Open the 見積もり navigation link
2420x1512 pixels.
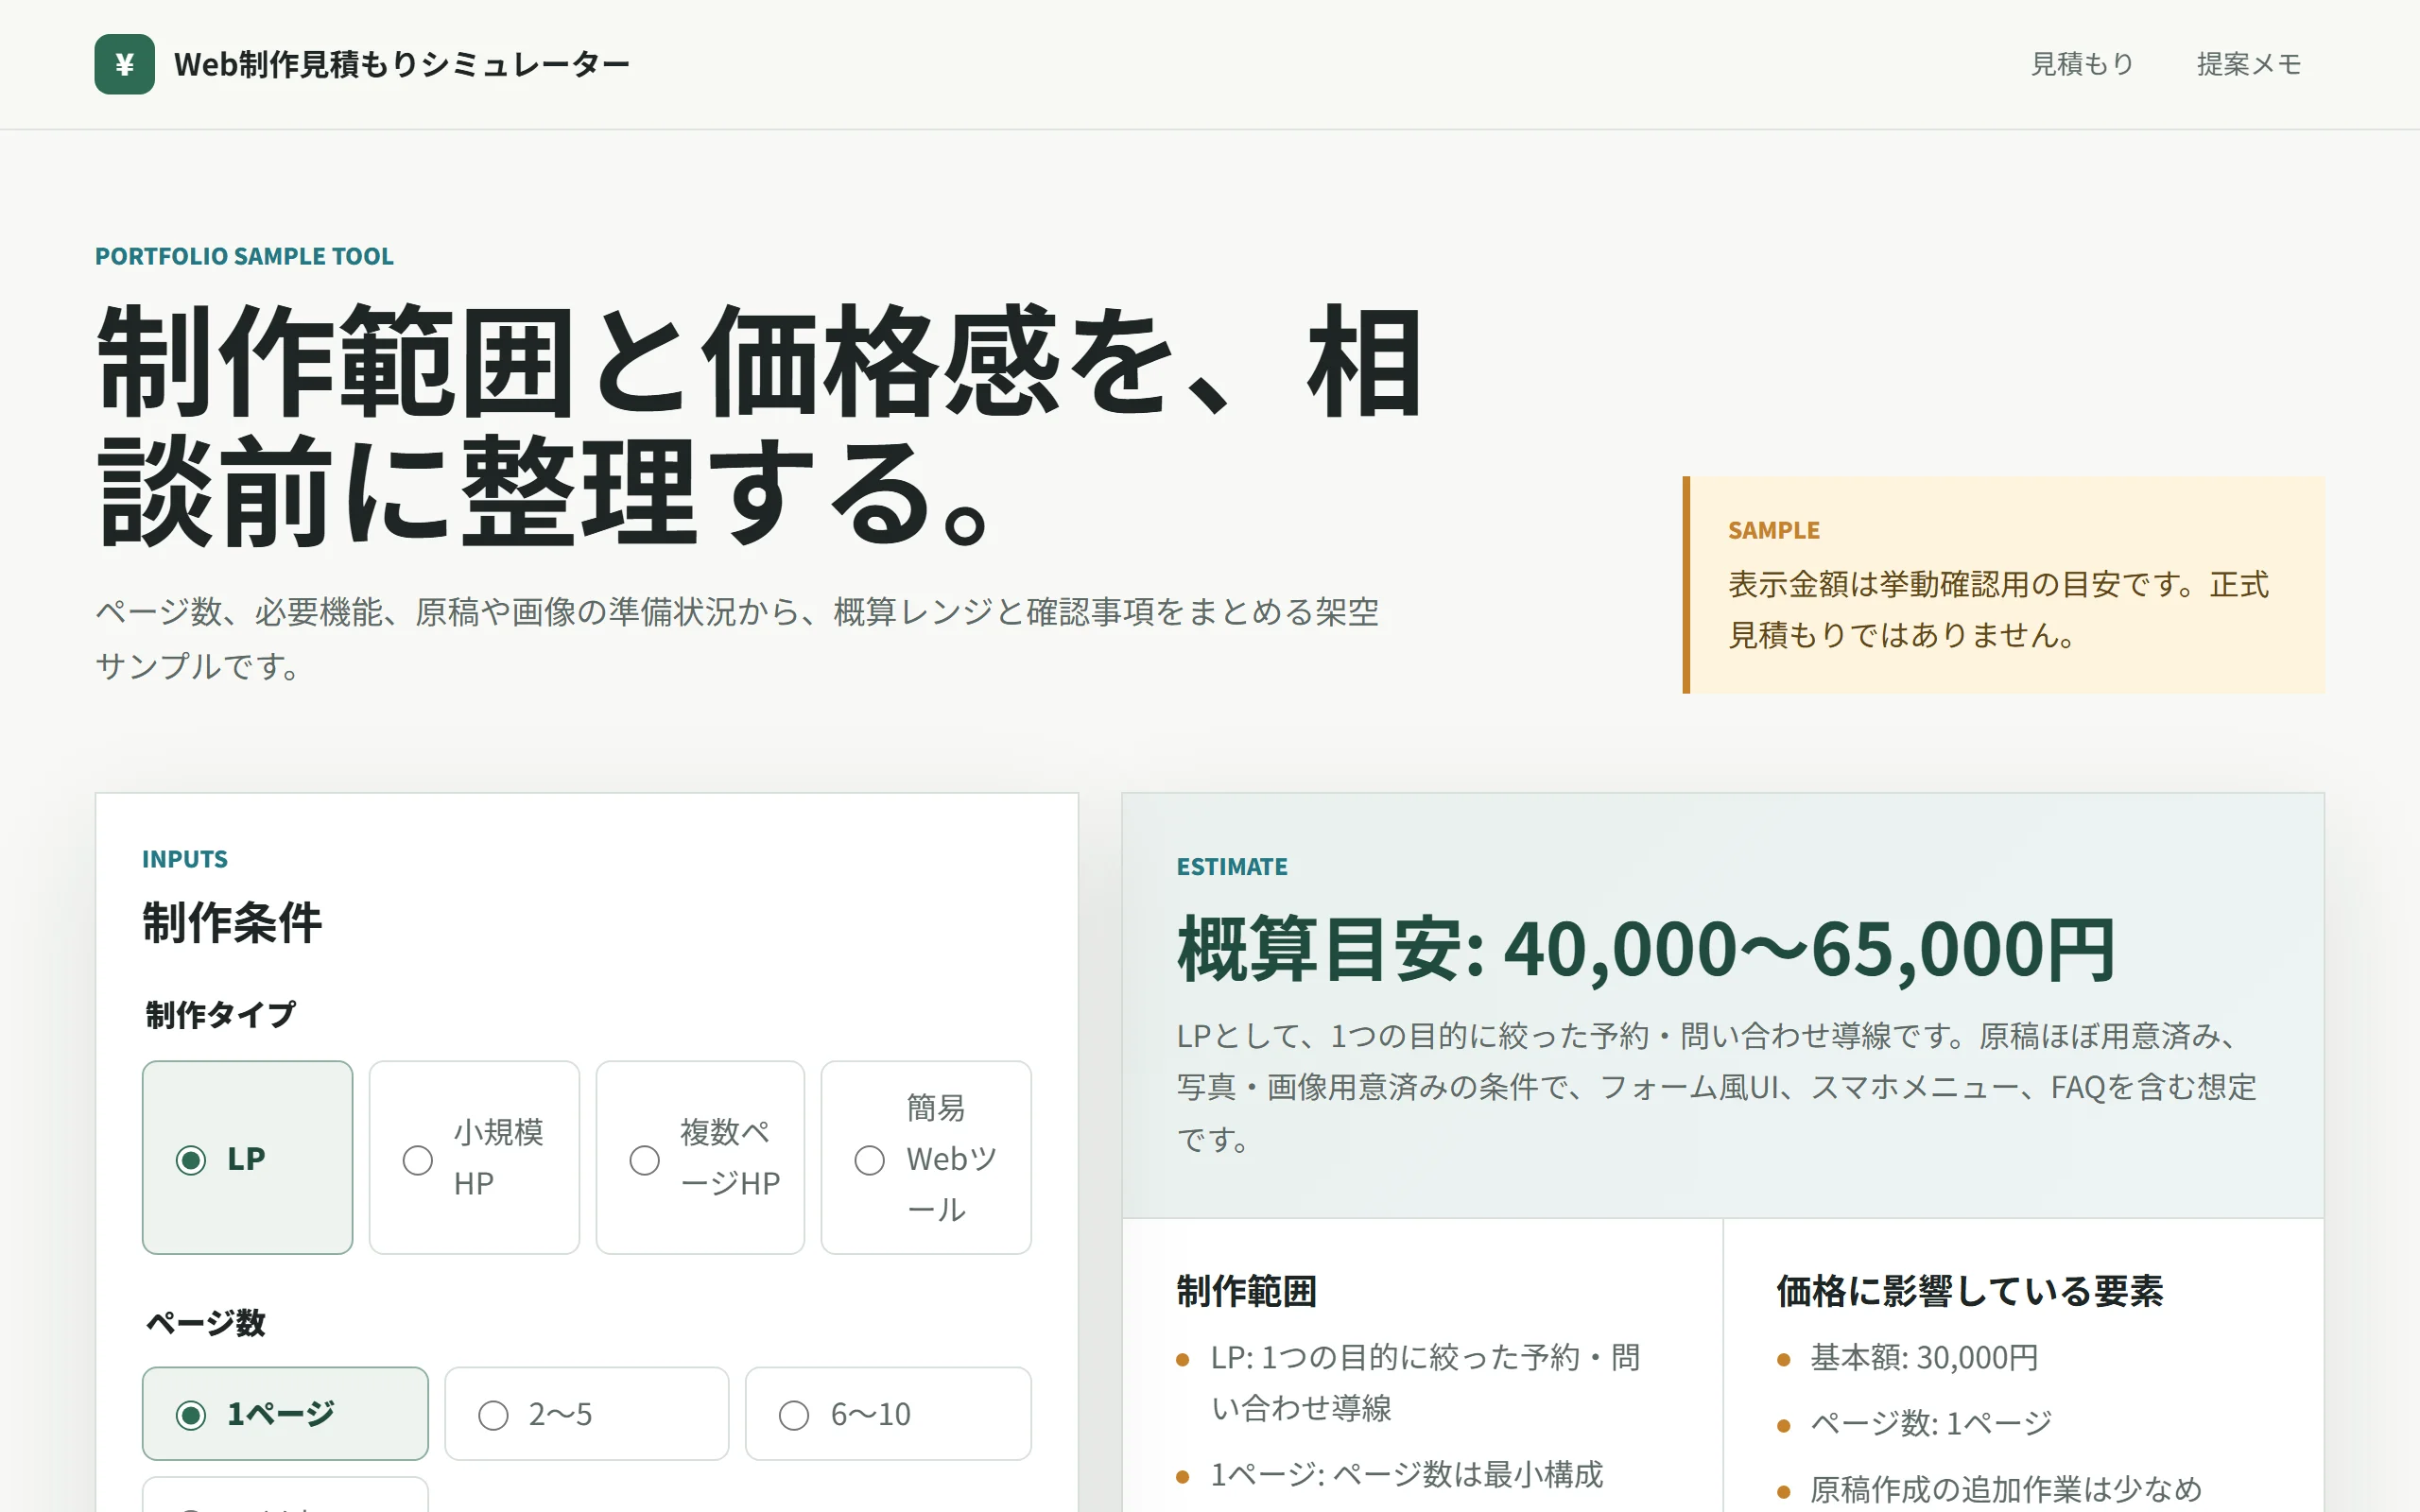pos(2082,64)
